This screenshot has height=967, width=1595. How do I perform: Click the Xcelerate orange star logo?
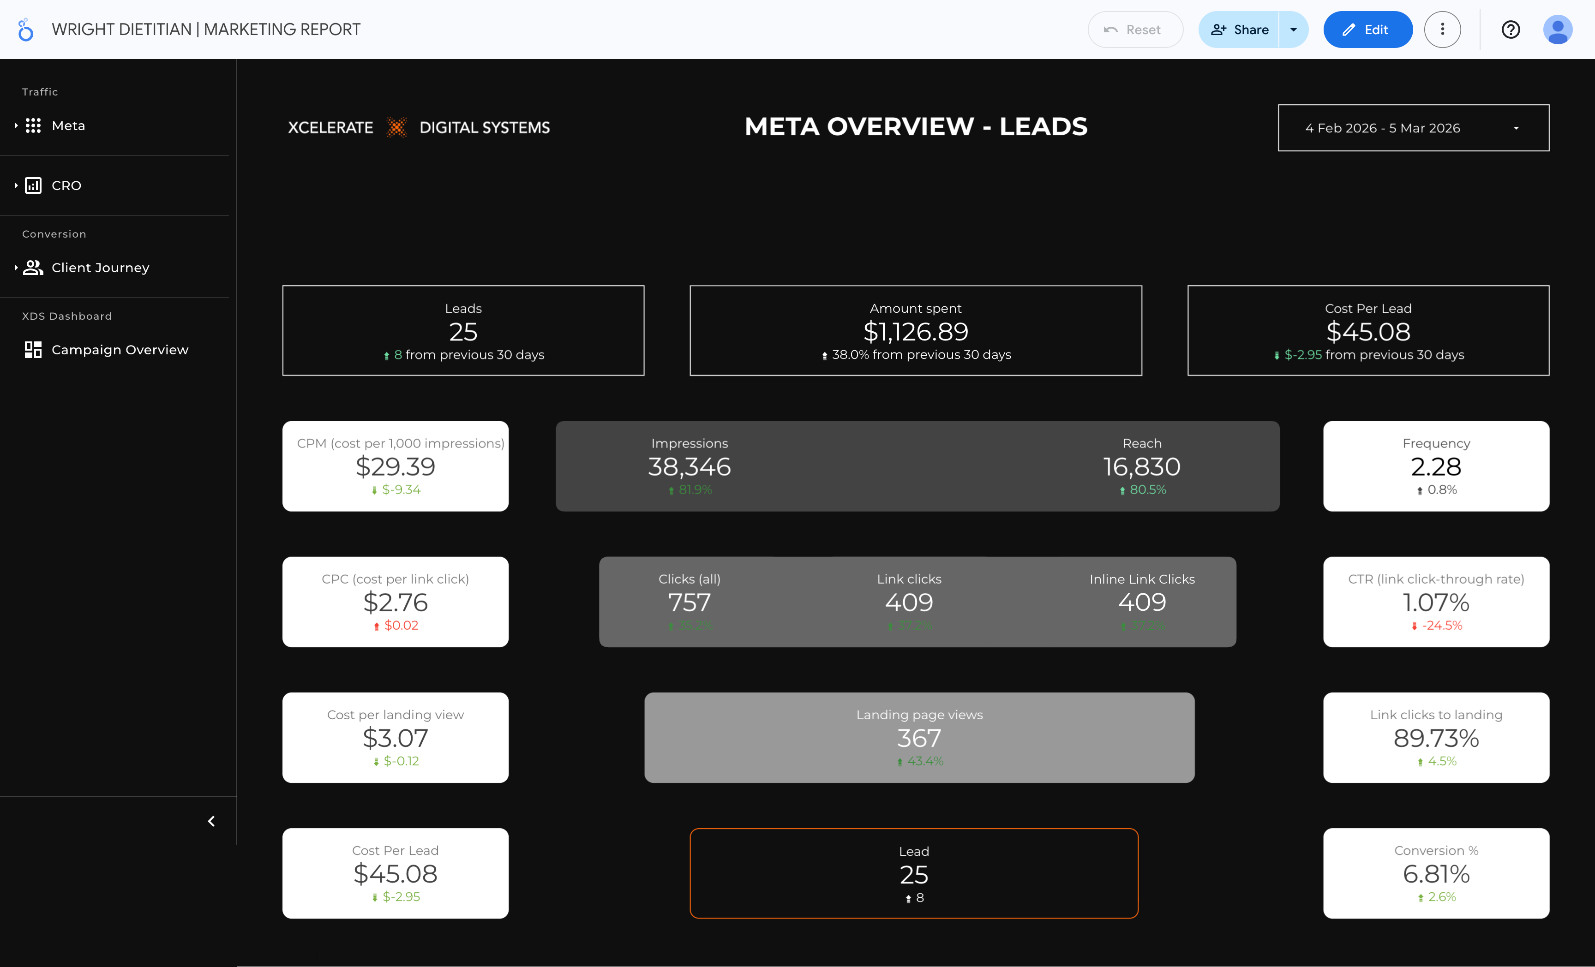tap(396, 127)
